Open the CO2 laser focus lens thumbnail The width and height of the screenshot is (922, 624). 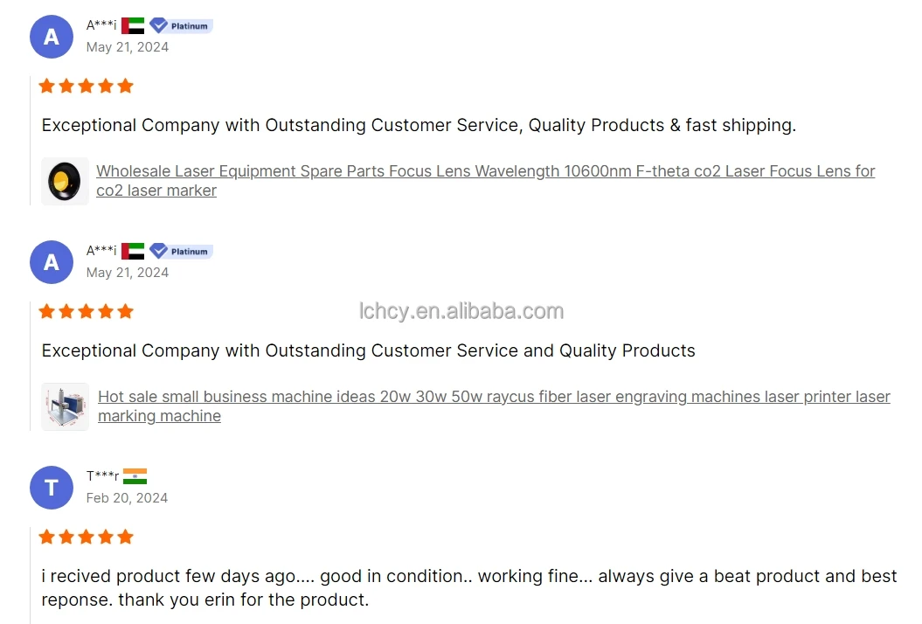tap(66, 181)
